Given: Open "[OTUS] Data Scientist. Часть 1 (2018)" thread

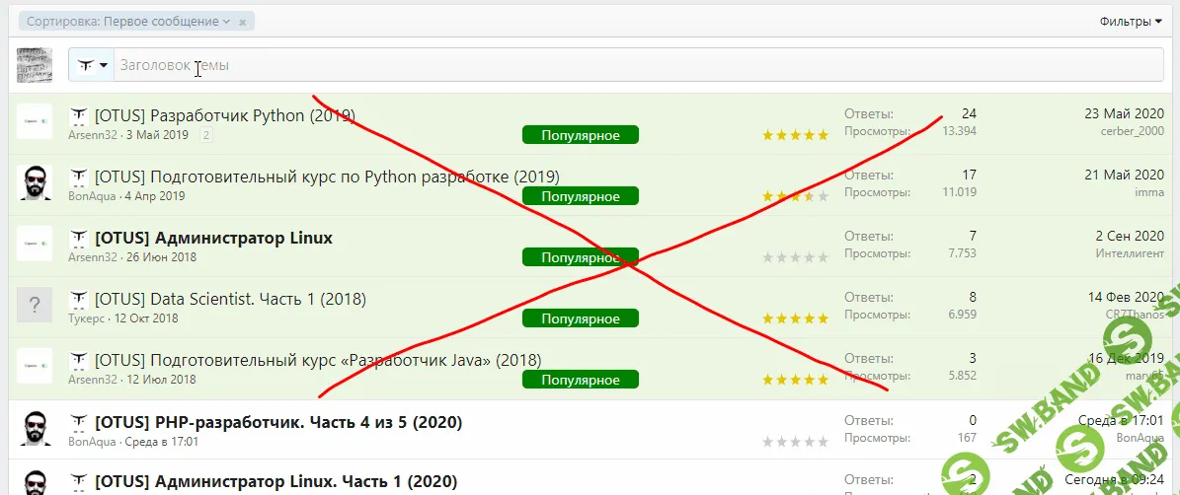Looking at the screenshot, I should point(230,299).
